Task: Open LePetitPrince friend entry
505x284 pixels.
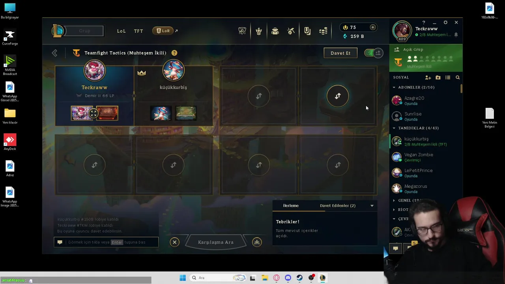Action: (x=425, y=173)
